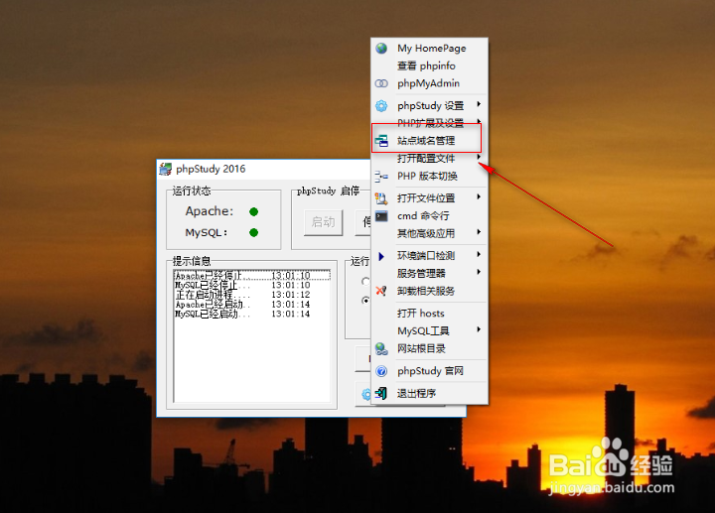The image size is (715, 513).
Task: Click the MySQL green status indicator
Action: (x=254, y=233)
